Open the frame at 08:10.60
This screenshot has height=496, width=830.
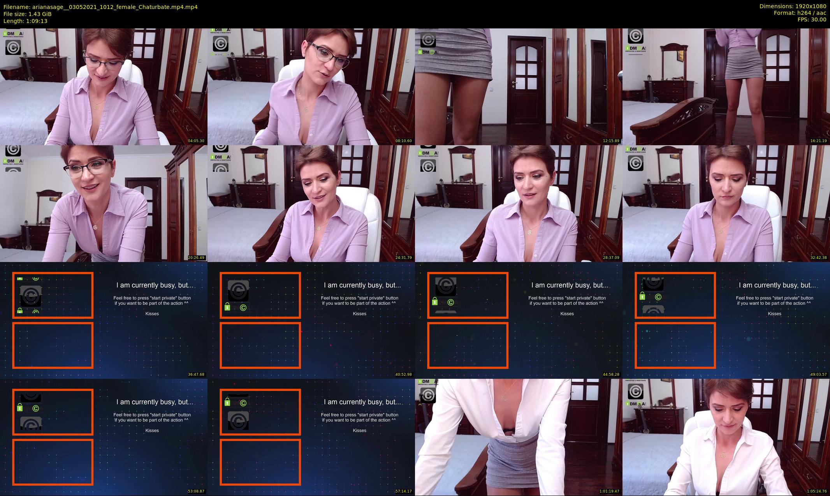[311, 86]
